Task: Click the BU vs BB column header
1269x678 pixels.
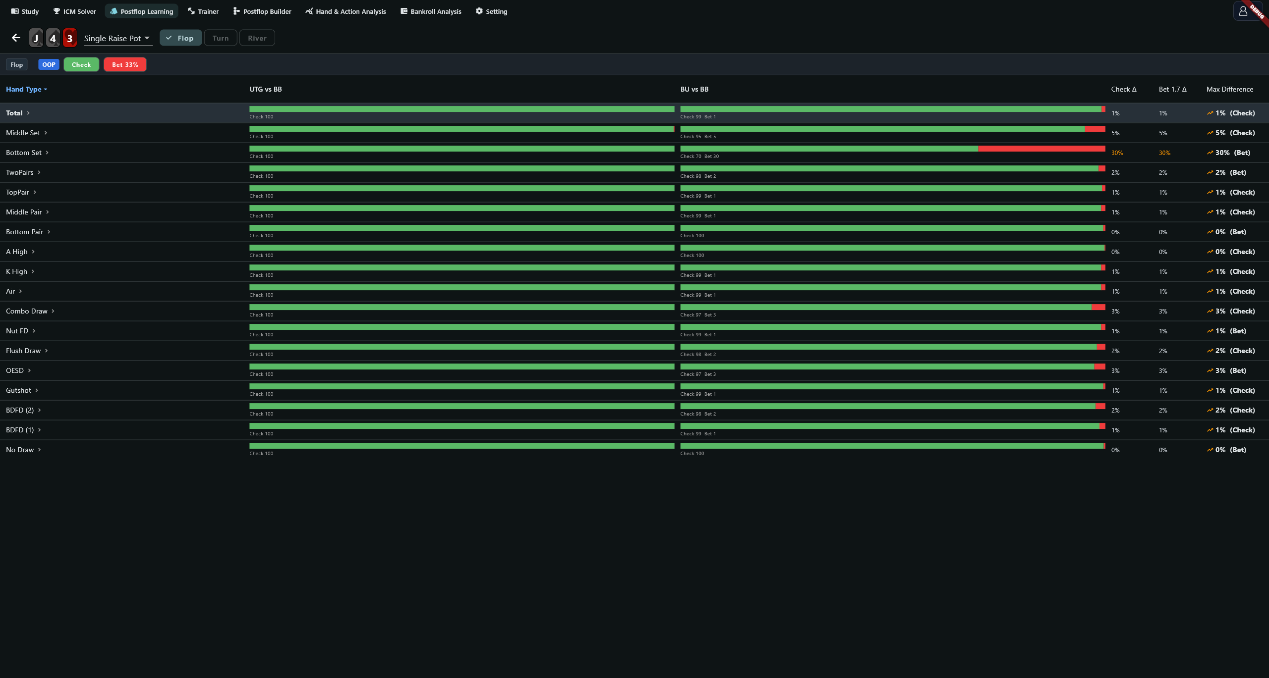Action: coord(694,89)
